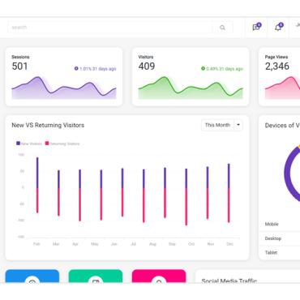Click the Mobile row in devices list
The height and width of the screenshot is (300, 300).
[280, 224]
